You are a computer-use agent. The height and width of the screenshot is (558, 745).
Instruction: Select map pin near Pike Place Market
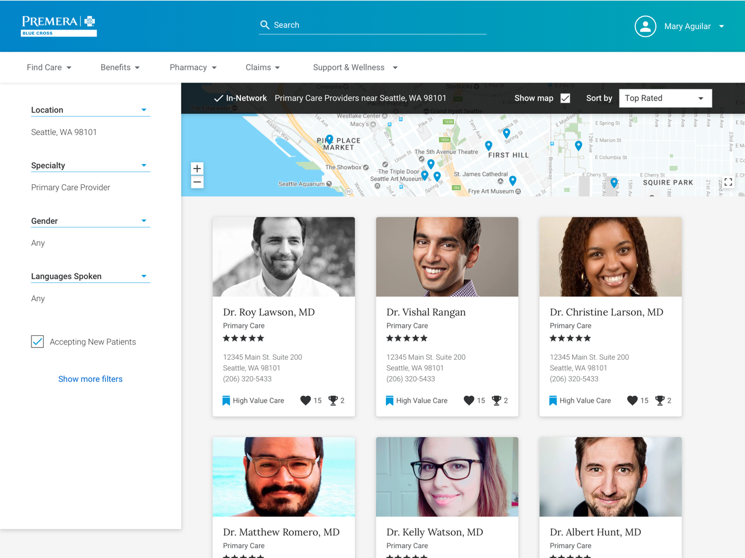(x=329, y=139)
